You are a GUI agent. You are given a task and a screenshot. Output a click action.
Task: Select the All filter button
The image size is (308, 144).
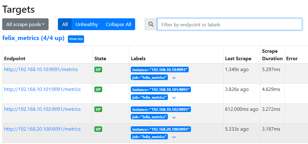(65, 24)
